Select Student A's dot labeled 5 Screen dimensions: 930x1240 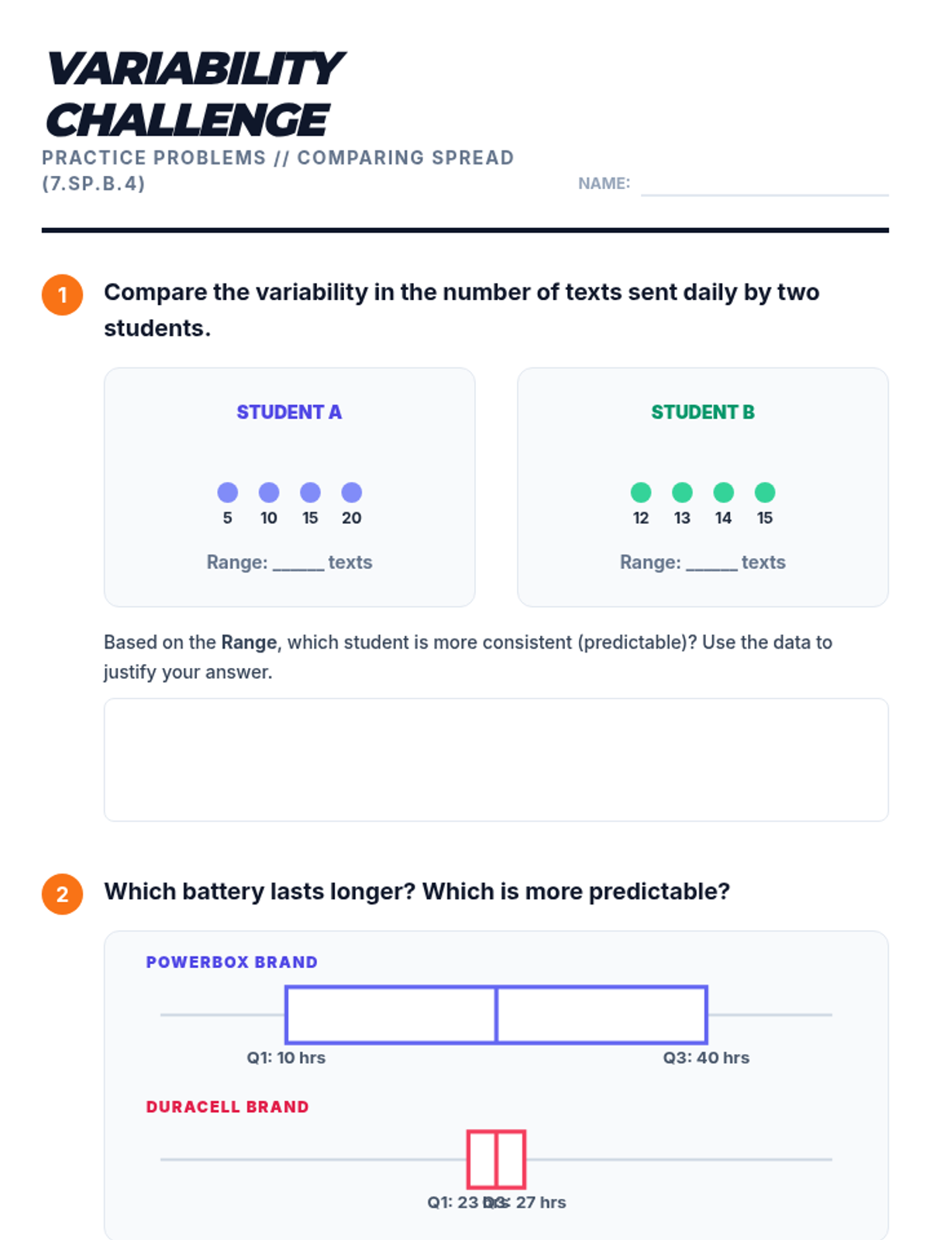coord(227,492)
